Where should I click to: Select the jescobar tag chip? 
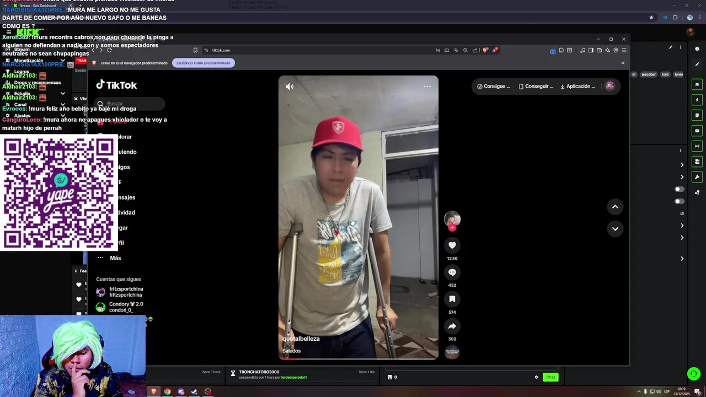coord(649,74)
